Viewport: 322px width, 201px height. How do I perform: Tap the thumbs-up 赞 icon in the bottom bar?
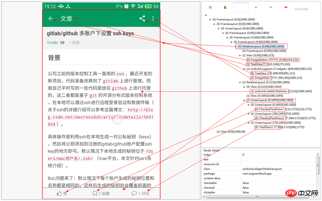(x=59, y=193)
